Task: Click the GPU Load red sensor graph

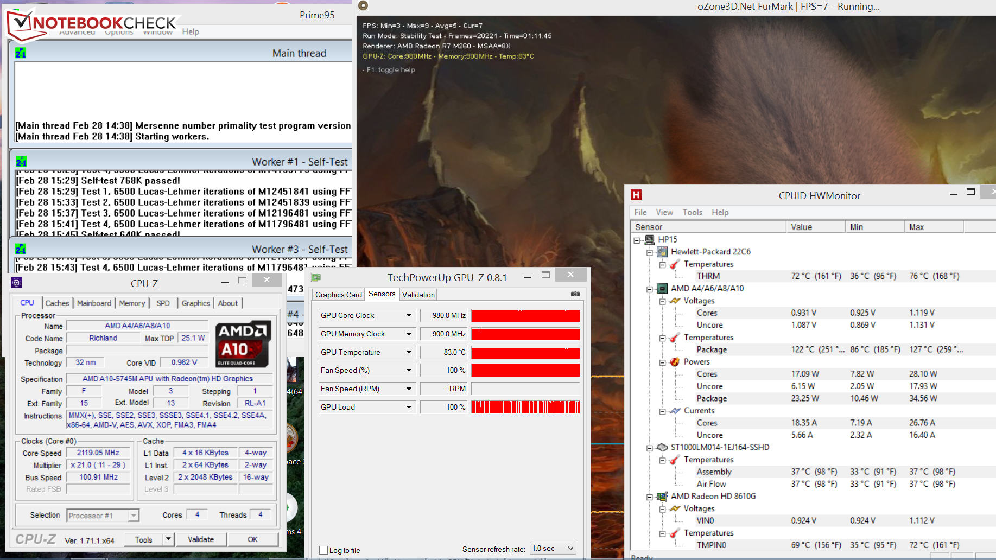Action: pos(525,407)
